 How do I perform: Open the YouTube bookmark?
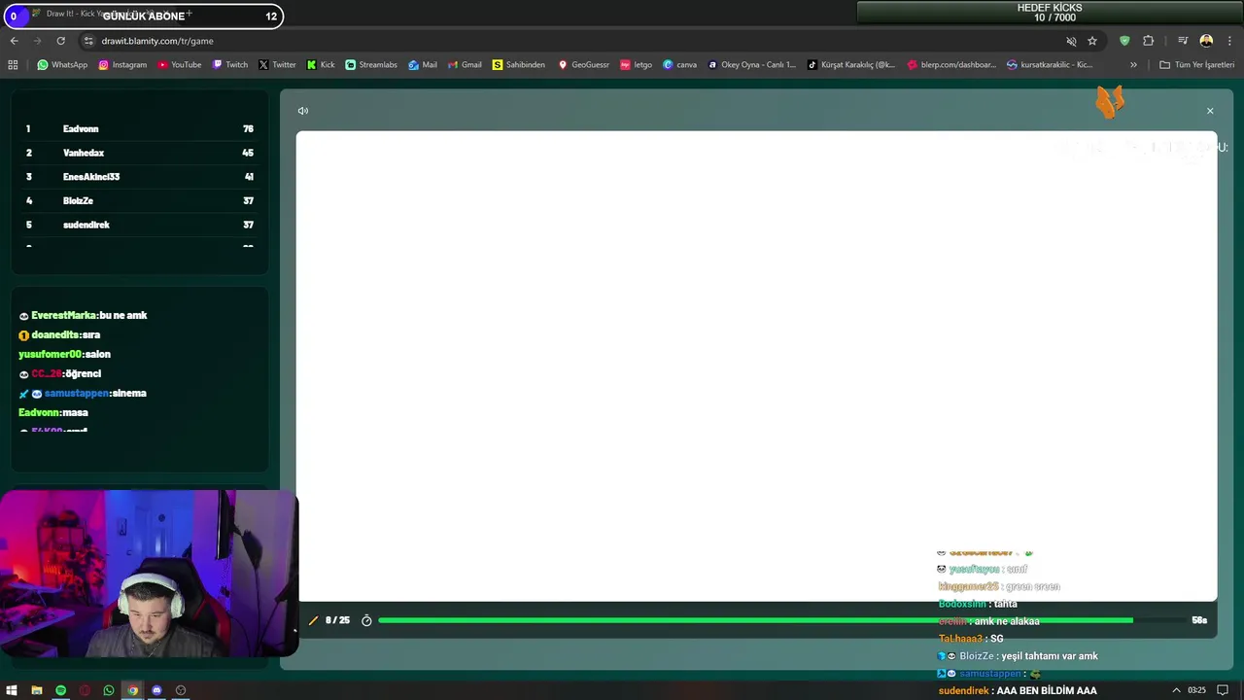(x=179, y=65)
